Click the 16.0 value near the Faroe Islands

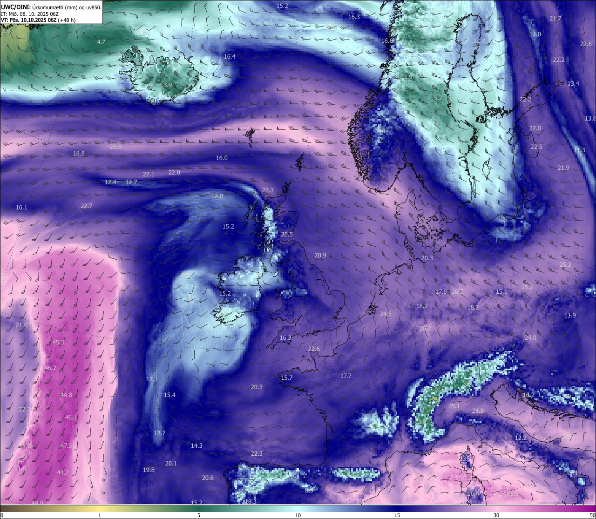click(x=222, y=158)
